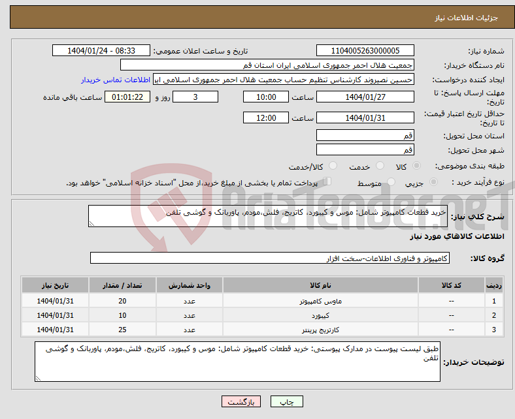
Task: Click the شرح کلی نیاز description textarea
Action: pos(268,216)
